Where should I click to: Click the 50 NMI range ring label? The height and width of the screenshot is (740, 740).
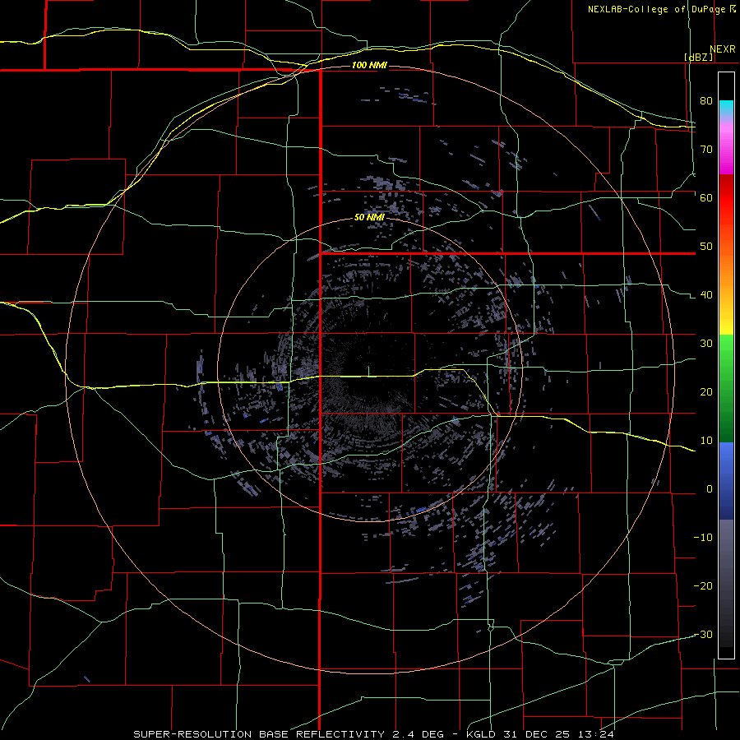click(369, 218)
